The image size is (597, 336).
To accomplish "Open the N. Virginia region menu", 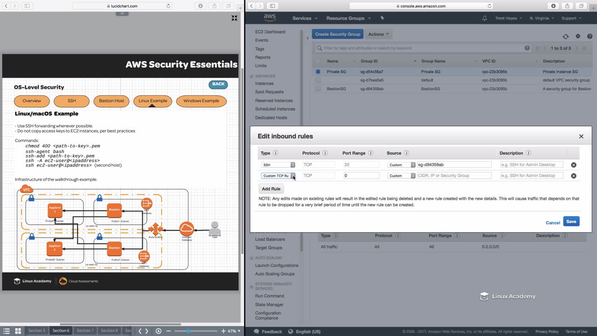I will [542, 18].
